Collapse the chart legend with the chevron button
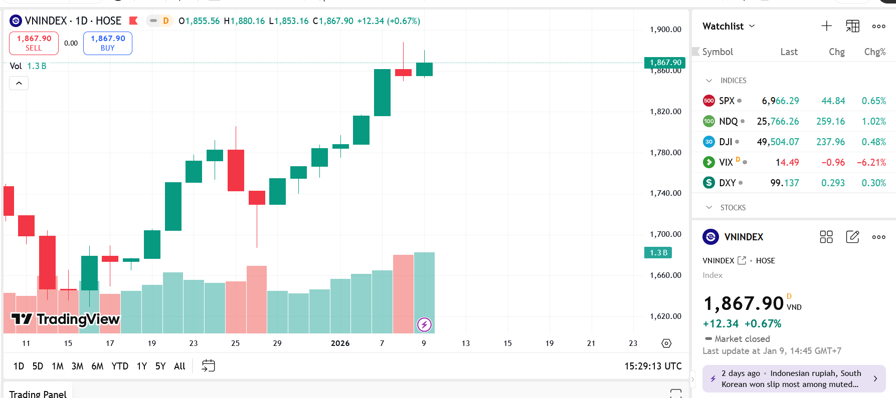This screenshot has width=896, height=398. coord(19,83)
